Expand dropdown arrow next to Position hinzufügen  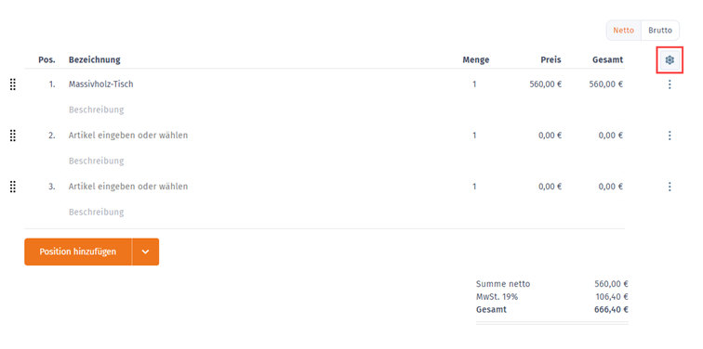pos(145,252)
